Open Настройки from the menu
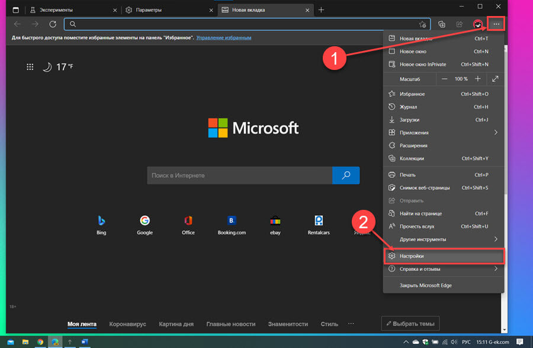The width and height of the screenshot is (533, 348). pos(443,256)
